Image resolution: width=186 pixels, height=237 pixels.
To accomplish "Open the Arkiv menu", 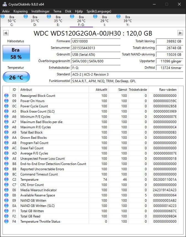I will [x=6, y=11].
